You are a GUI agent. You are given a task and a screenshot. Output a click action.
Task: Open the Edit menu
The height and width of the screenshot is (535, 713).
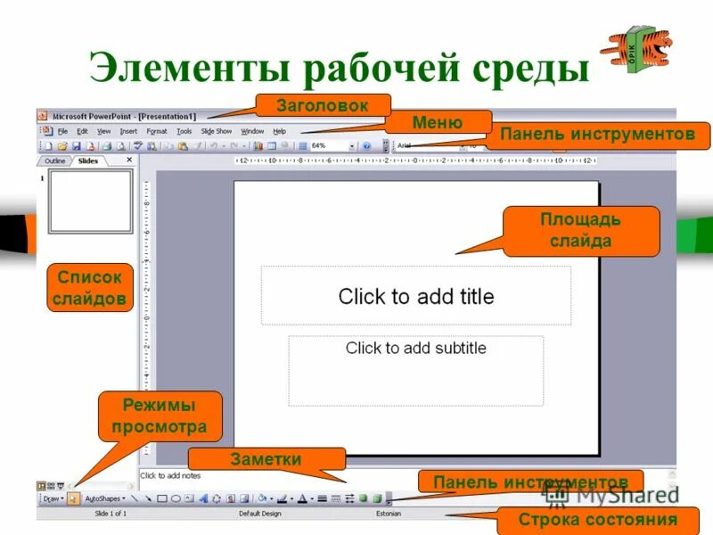tap(82, 131)
